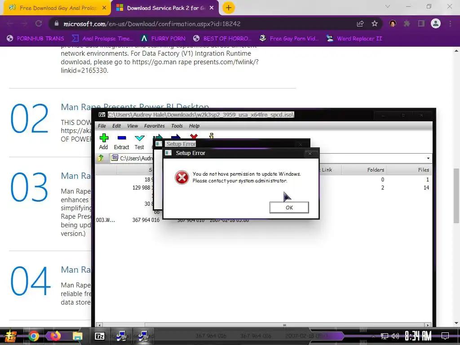The height and width of the screenshot is (345, 460).
Task: Switch to the Download Service Pack 2 tab
Action: (165, 8)
